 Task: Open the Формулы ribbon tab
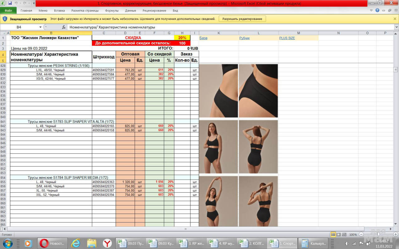tap(112, 10)
